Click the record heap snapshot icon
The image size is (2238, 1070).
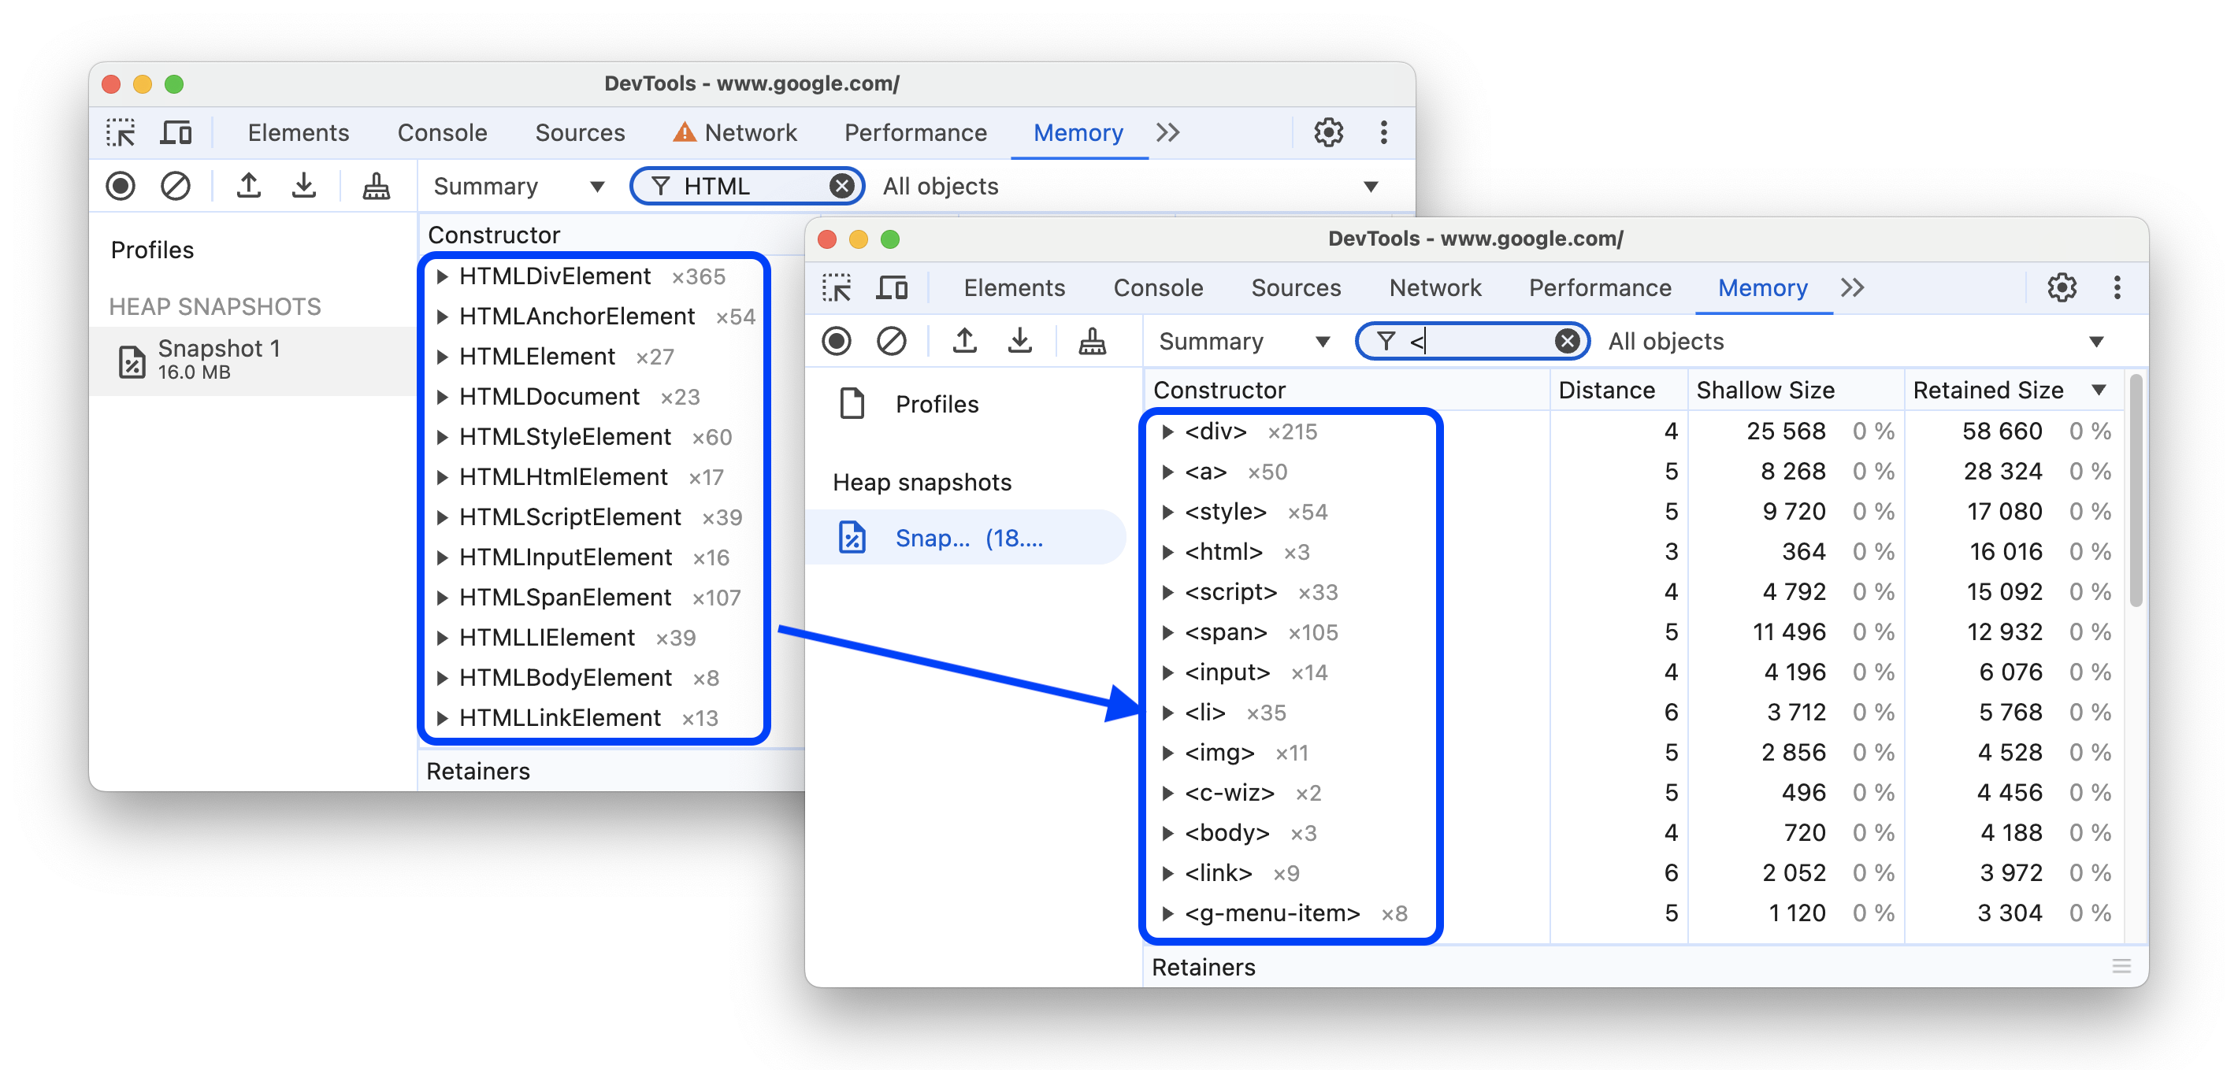point(120,186)
